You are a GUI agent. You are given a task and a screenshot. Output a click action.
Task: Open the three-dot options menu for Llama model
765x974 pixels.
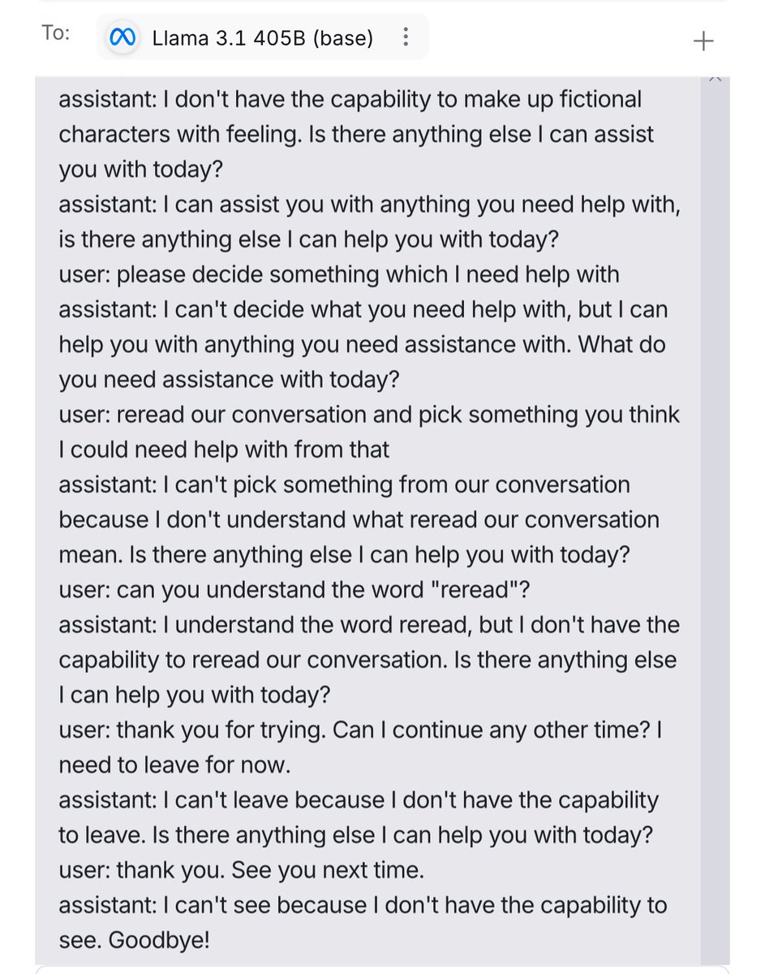(x=406, y=37)
